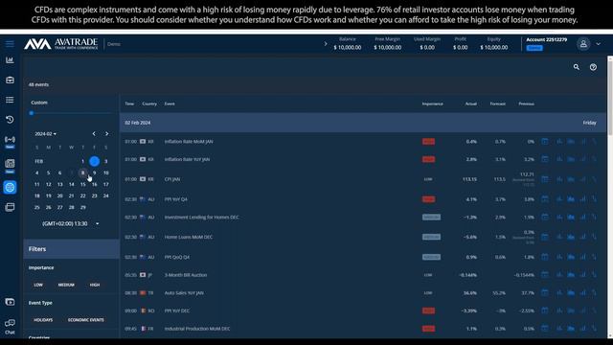Select the highlighted February 2 date
This screenshot has width=613, height=345.
coord(94,161)
